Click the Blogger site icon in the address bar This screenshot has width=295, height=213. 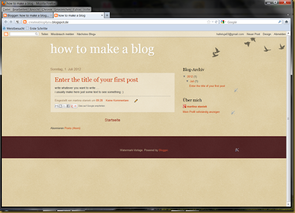coord(25,22)
